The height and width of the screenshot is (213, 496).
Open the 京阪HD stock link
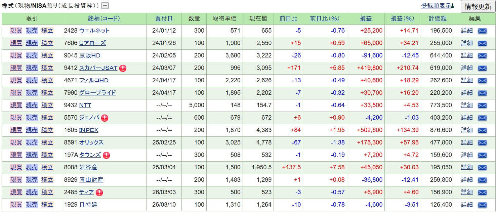coord(90,55)
